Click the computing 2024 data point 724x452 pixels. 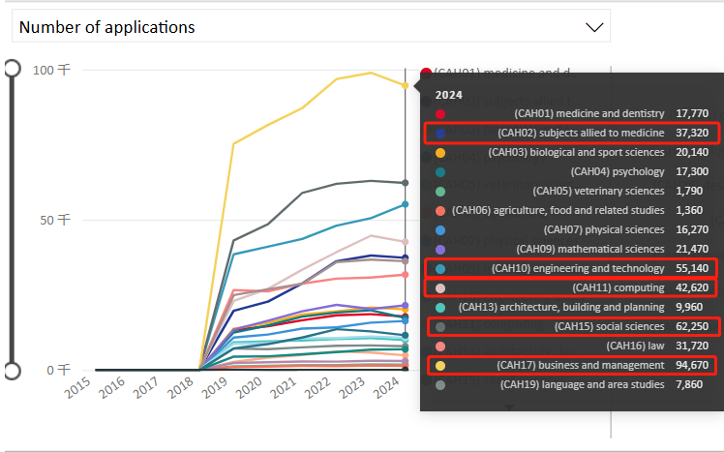click(405, 241)
